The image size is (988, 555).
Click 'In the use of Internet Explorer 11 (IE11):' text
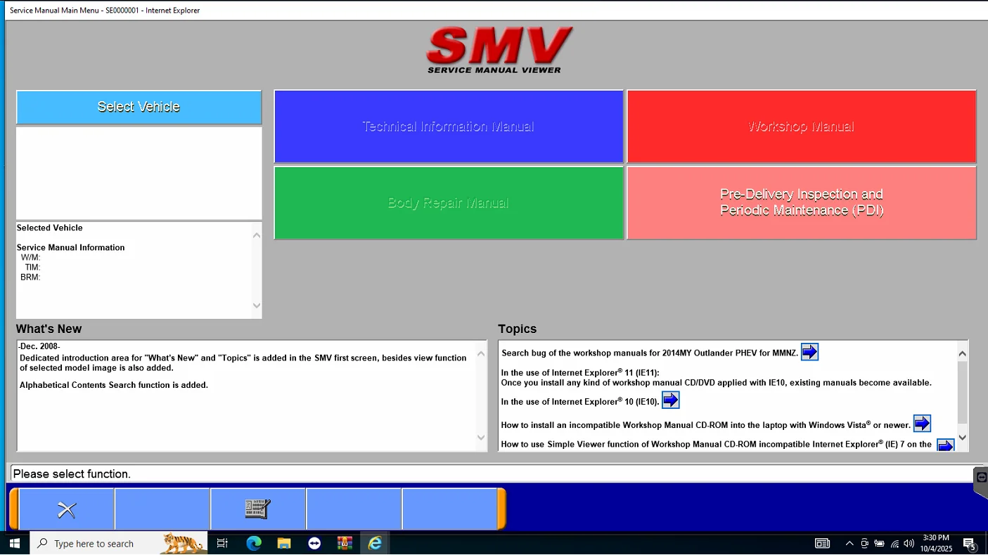(x=580, y=372)
